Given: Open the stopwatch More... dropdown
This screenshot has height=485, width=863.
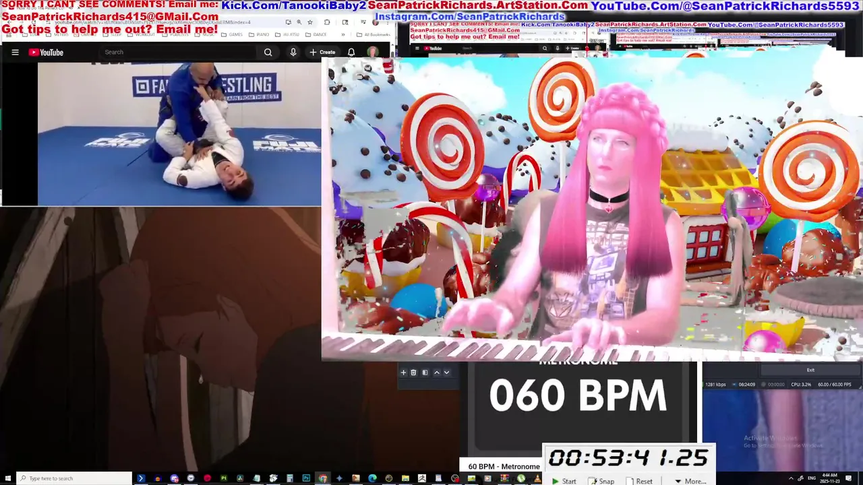Looking at the screenshot, I should (x=690, y=481).
